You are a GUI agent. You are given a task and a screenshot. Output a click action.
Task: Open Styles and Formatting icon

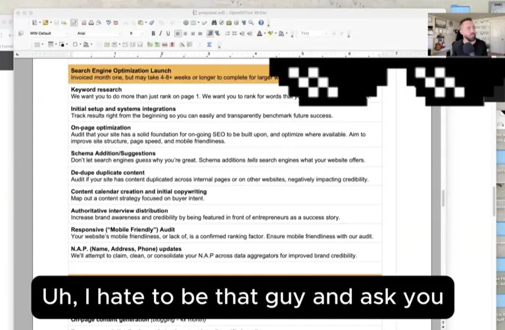[21, 34]
